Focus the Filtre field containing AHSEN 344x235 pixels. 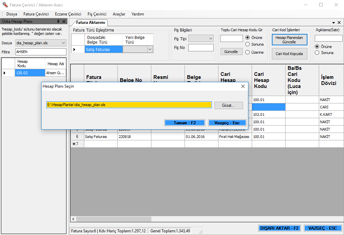click(41, 52)
